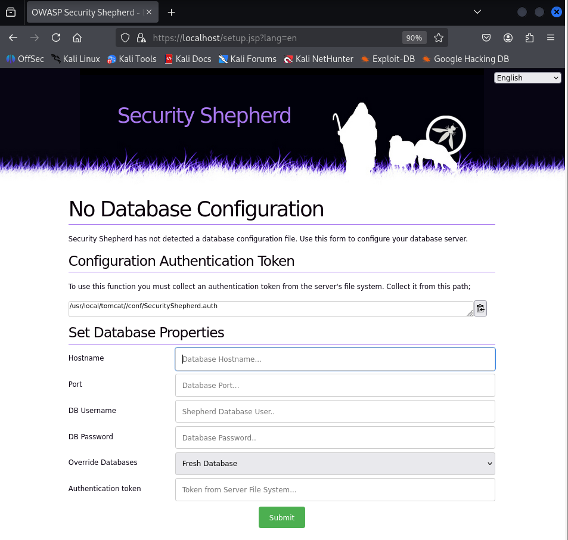This screenshot has width=568, height=540.
Task: Focus the Database Password field
Action: tap(335, 437)
